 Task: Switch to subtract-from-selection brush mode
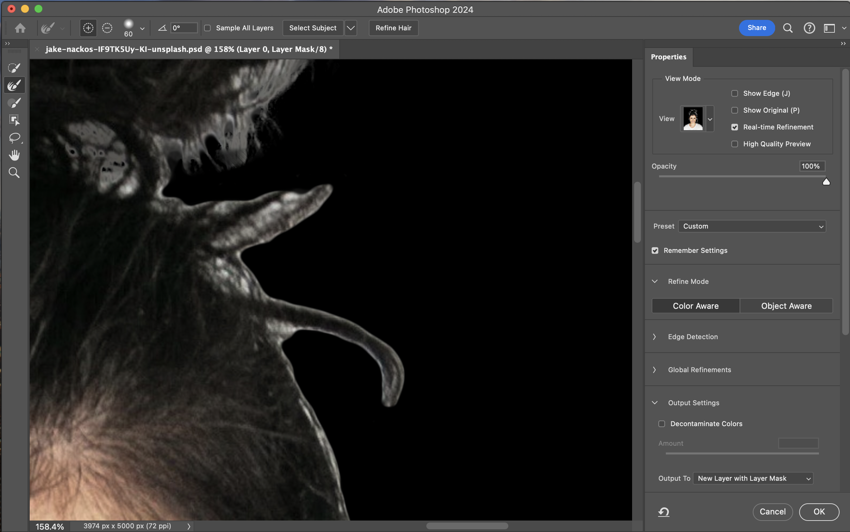[107, 28]
